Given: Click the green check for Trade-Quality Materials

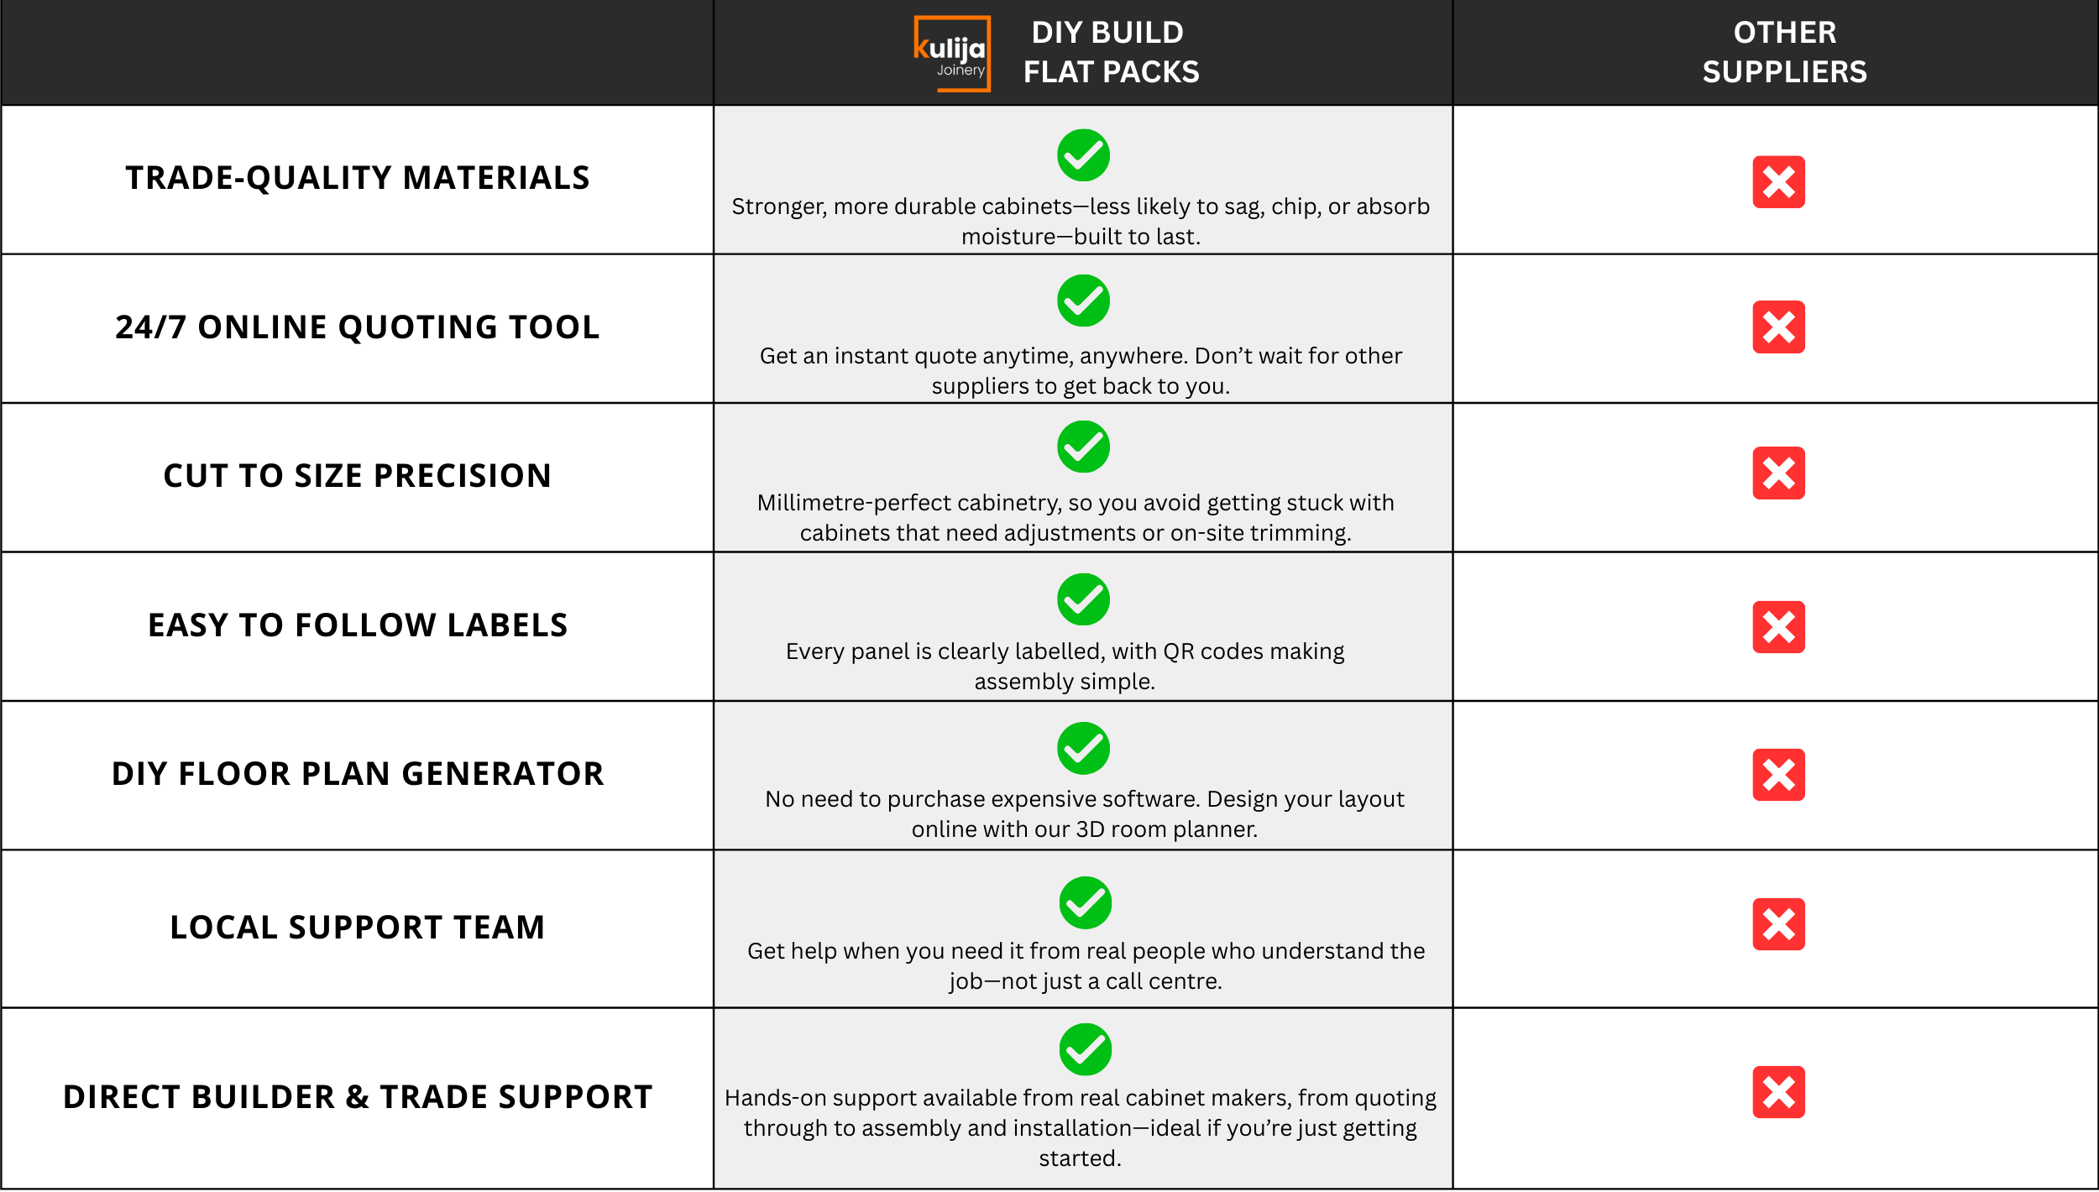Looking at the screenshot, I should click(x=1083, y=155).
